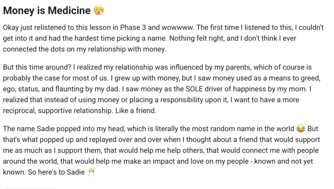Click the clinking champagne glasses emoji

pyautogui.click(x=91, y=172)
